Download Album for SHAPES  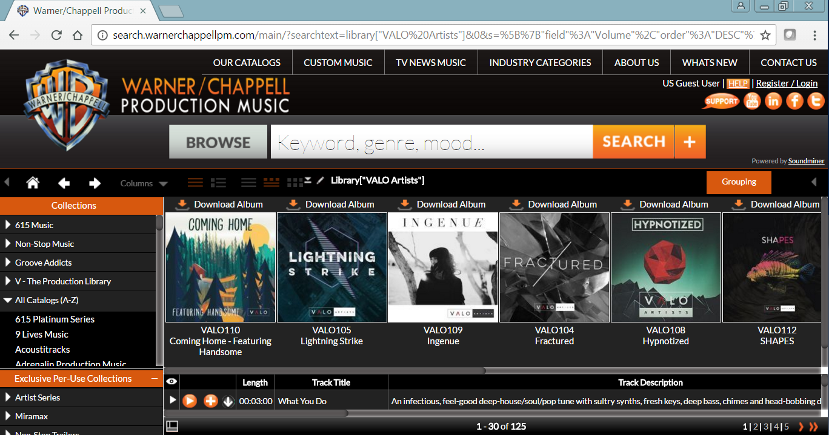pyautogui.click(x=777, y=204)
